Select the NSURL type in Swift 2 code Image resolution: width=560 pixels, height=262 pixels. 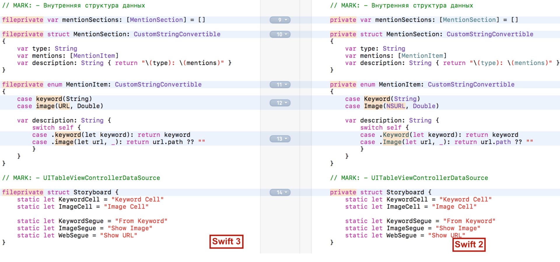click(x=395, y=106)
